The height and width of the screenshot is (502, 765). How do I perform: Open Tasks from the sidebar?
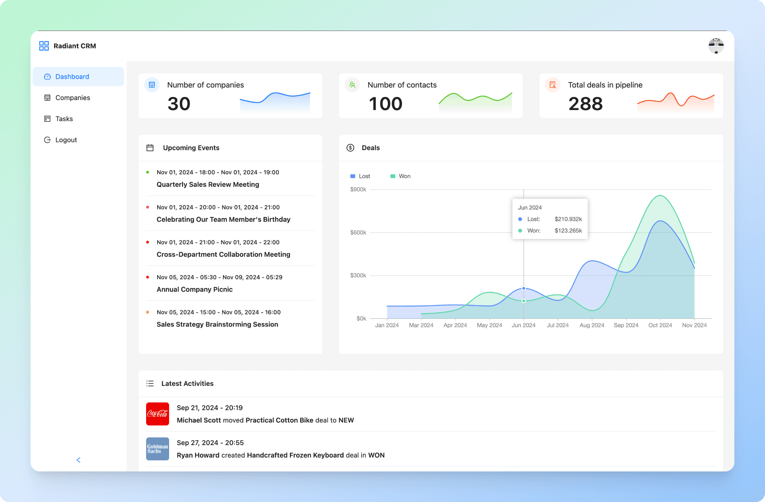[64, 119]
